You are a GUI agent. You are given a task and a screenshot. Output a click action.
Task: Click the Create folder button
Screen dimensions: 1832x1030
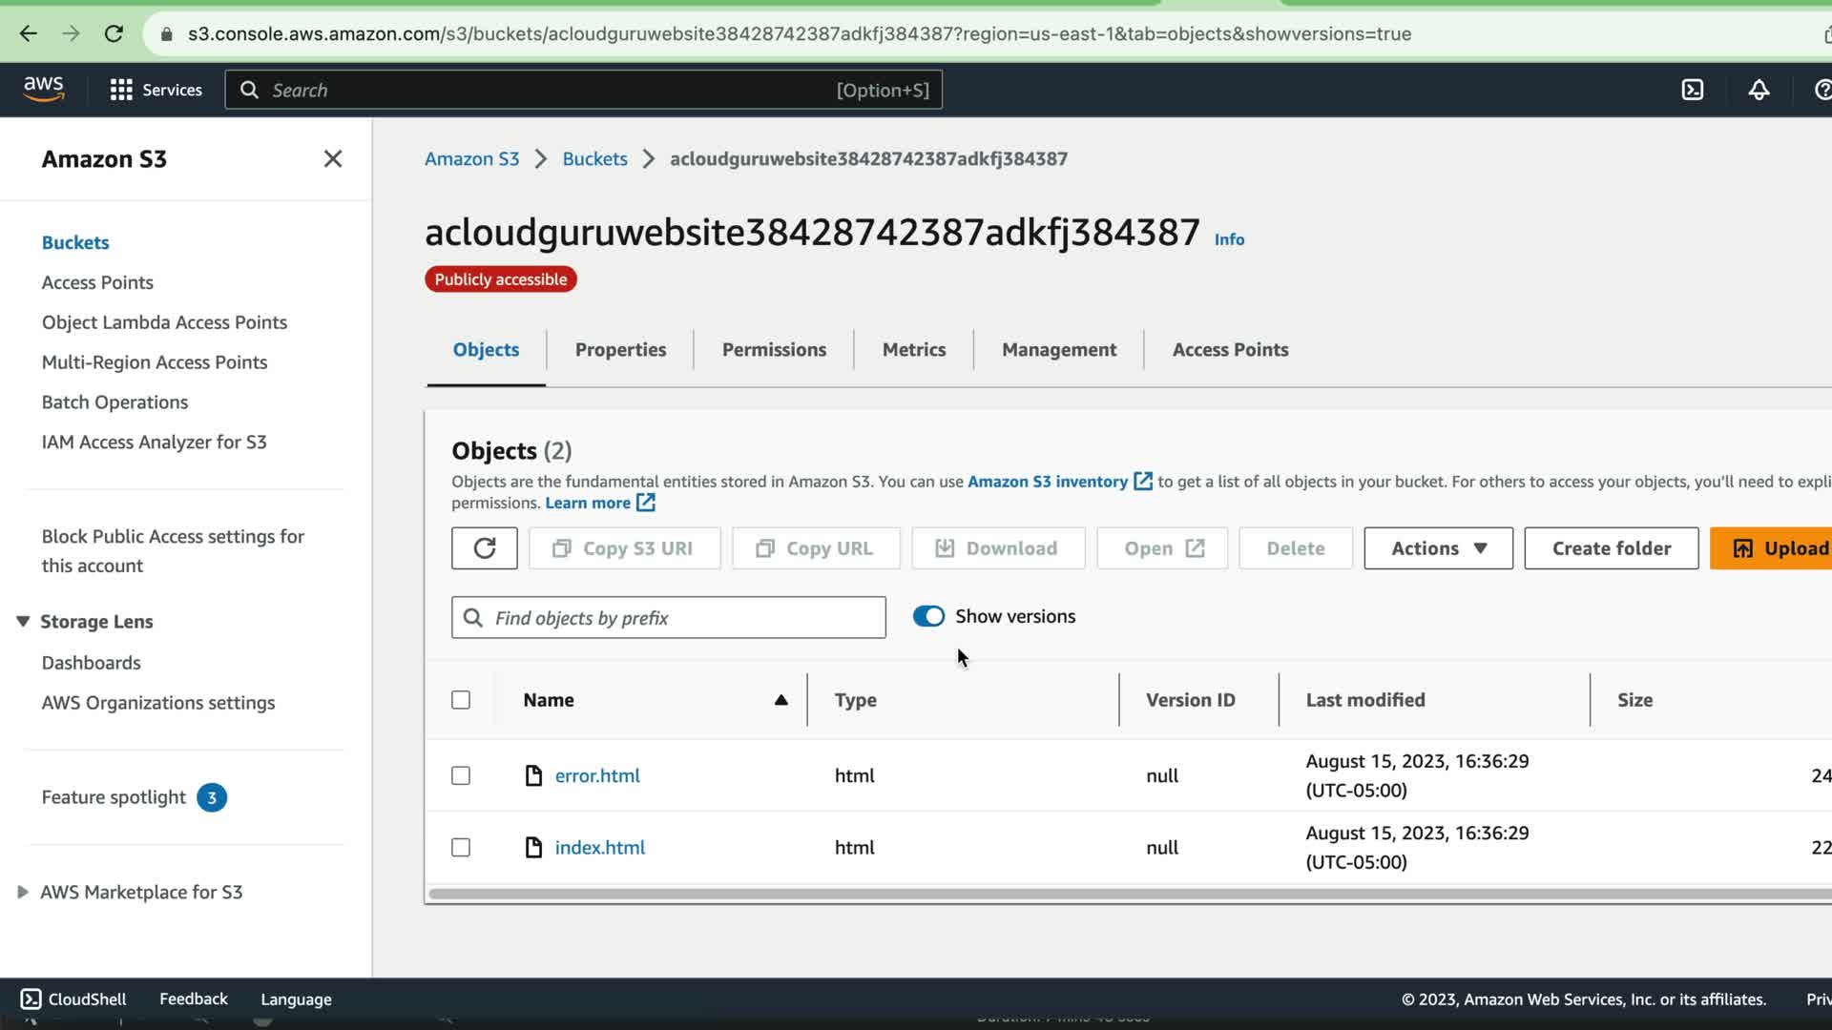tap(1611, 548)
